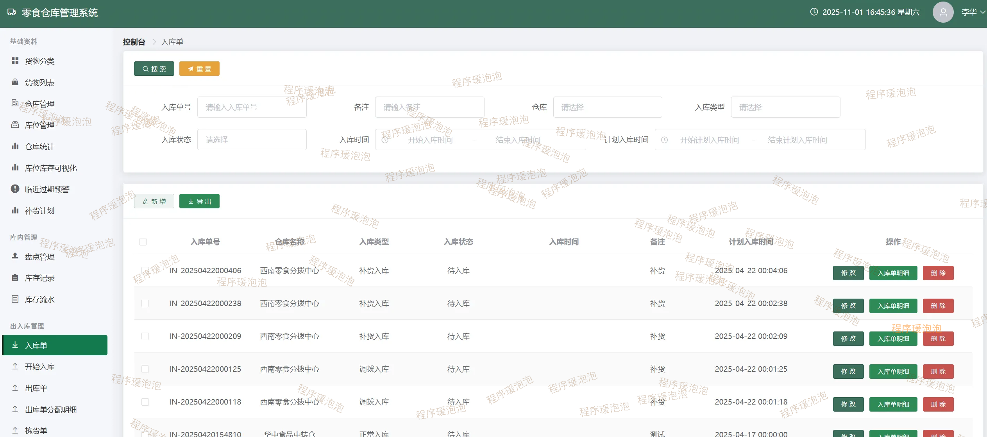Toggle the select-all checkbox in the table header
The image size is (987, 437).
point(143,242)
